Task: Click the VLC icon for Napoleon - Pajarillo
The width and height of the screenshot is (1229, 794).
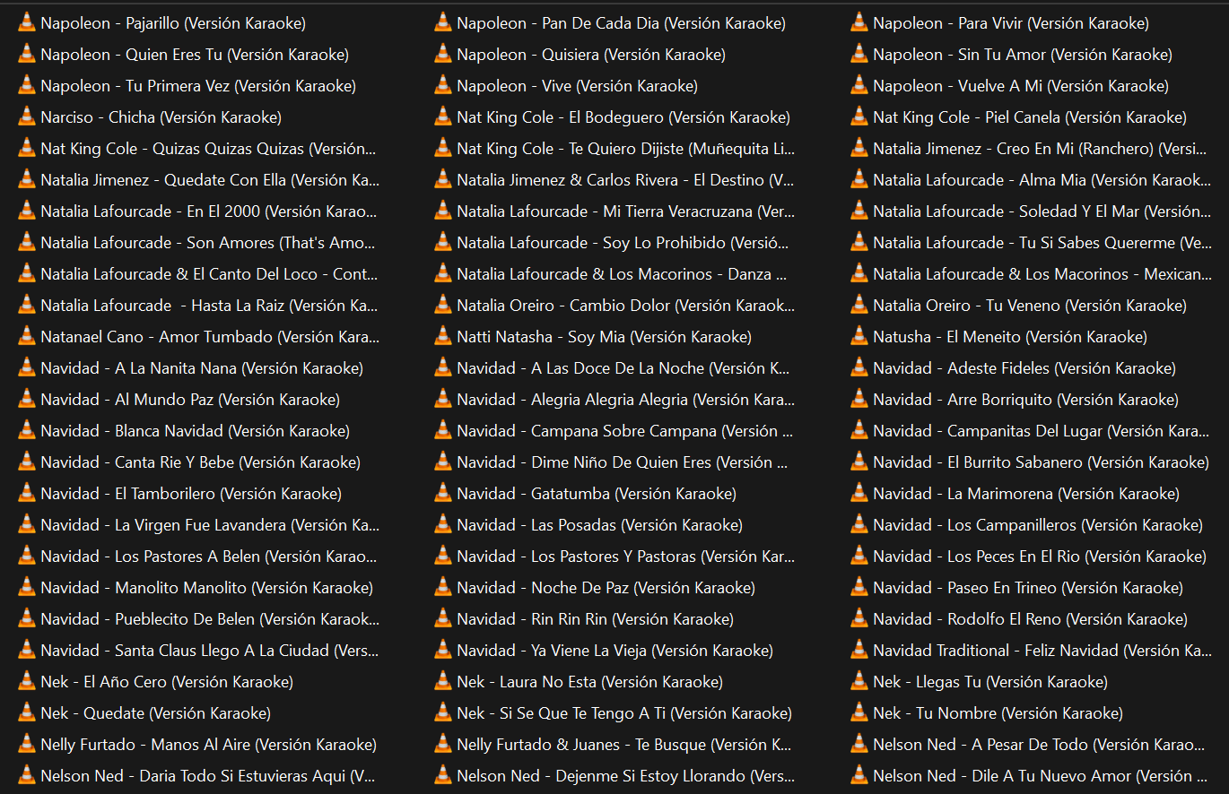Action: (x=27, y=23)
